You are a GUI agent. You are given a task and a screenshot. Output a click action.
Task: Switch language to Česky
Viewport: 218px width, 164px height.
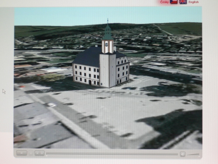coord(164,2)
